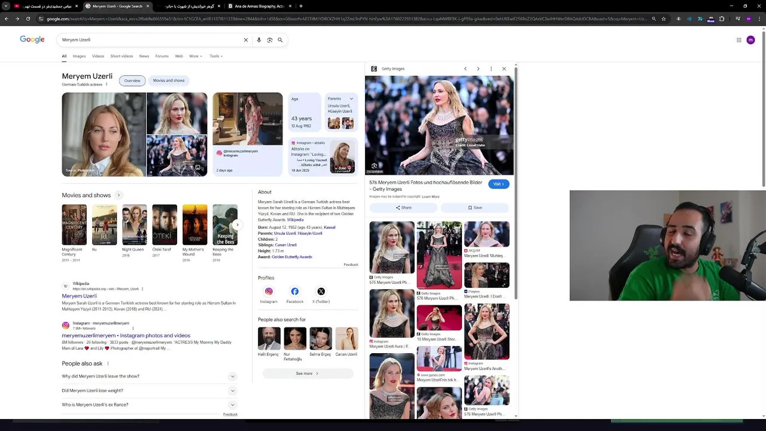
Task: Switch to Short videos tab
Action: 121,56
